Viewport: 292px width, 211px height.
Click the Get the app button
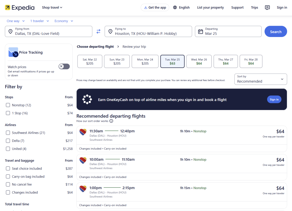[155, 8]
